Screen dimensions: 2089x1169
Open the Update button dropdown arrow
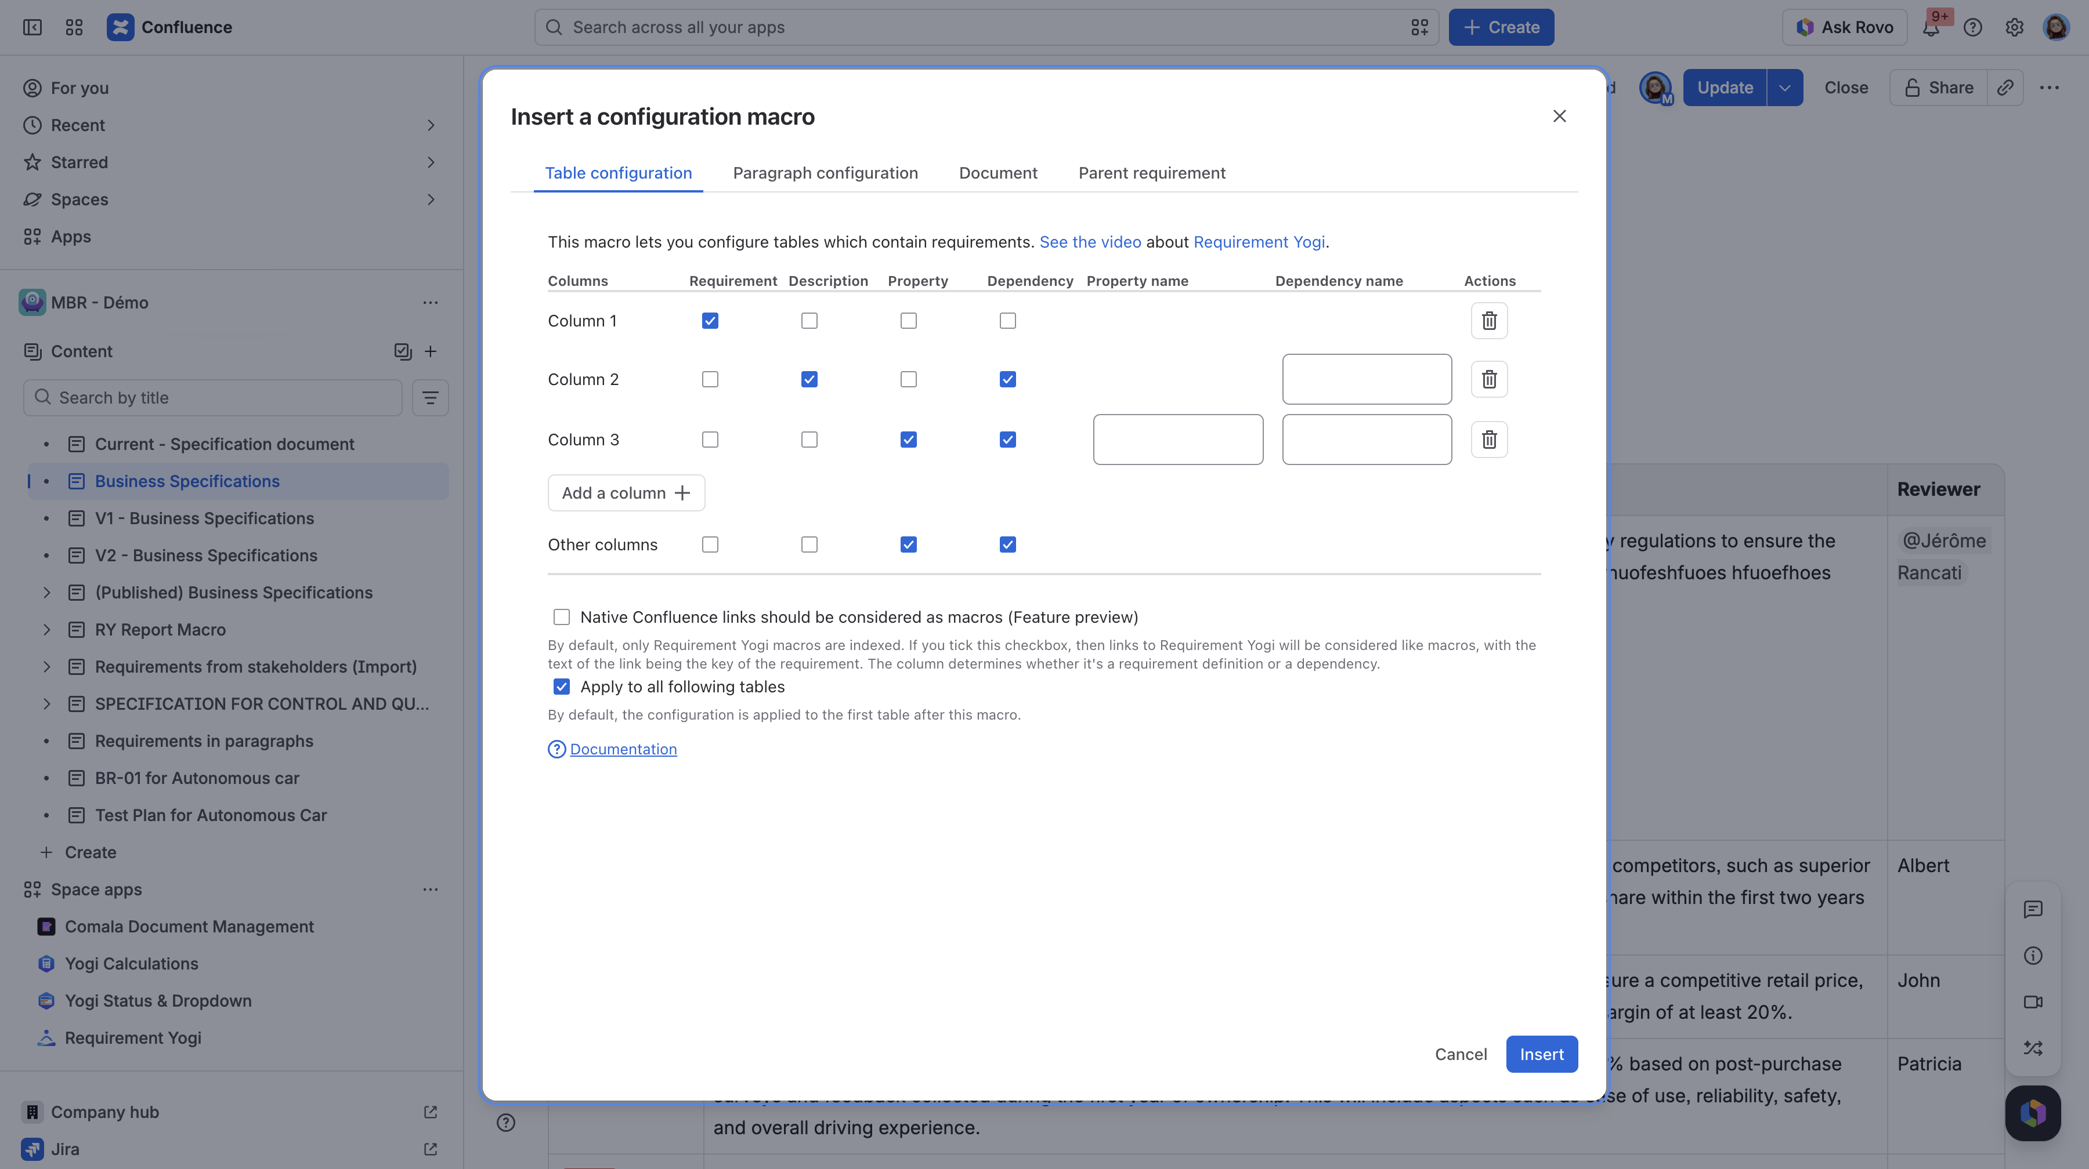1784,88
